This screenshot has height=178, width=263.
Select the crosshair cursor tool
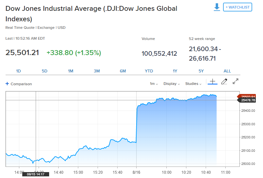point(213,82)
